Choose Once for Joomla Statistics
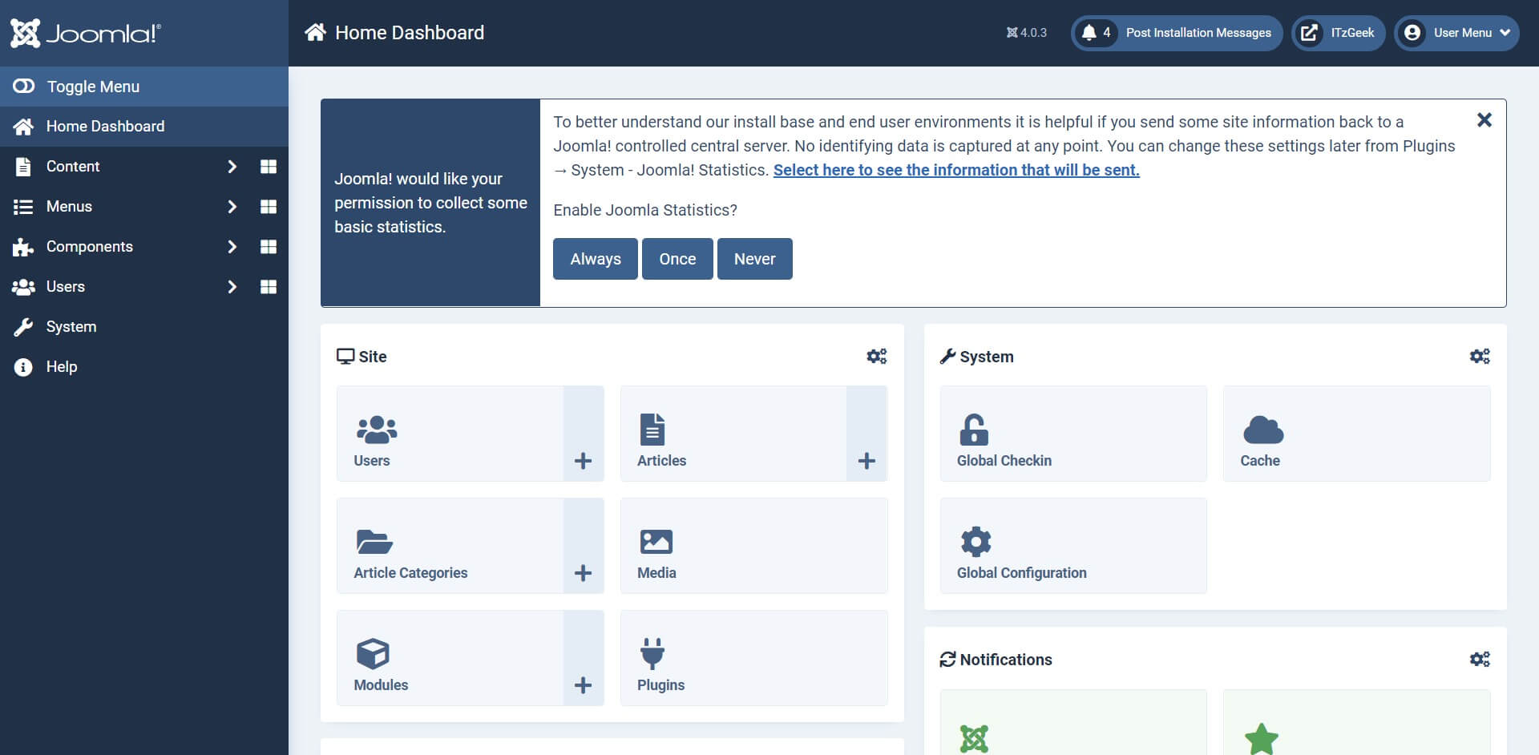 click(x=677, y=259)
